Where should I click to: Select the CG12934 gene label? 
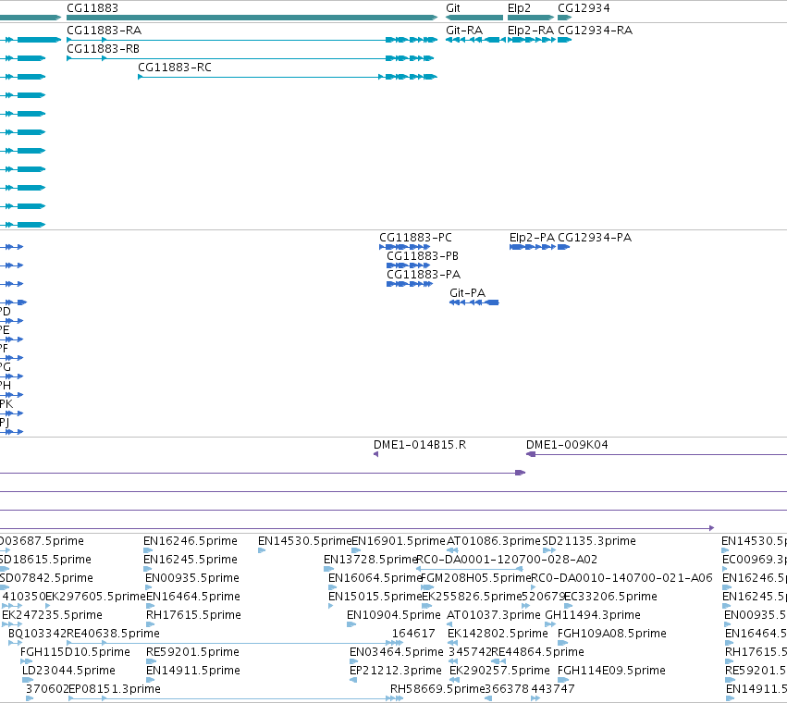tap(584, 8)
